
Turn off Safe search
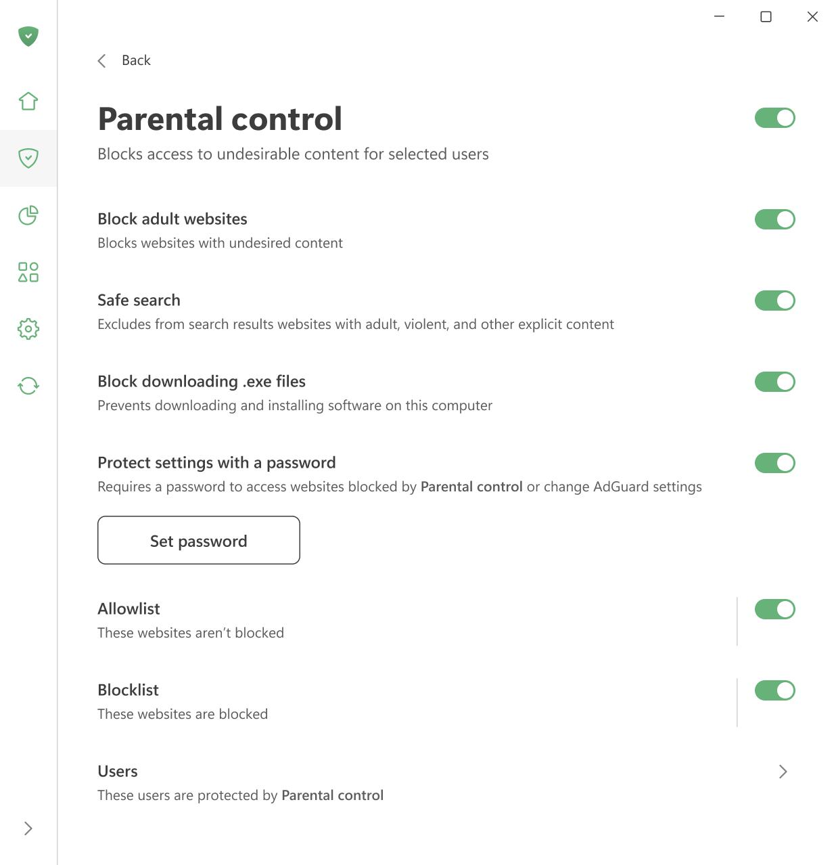[x=775, y=301]
